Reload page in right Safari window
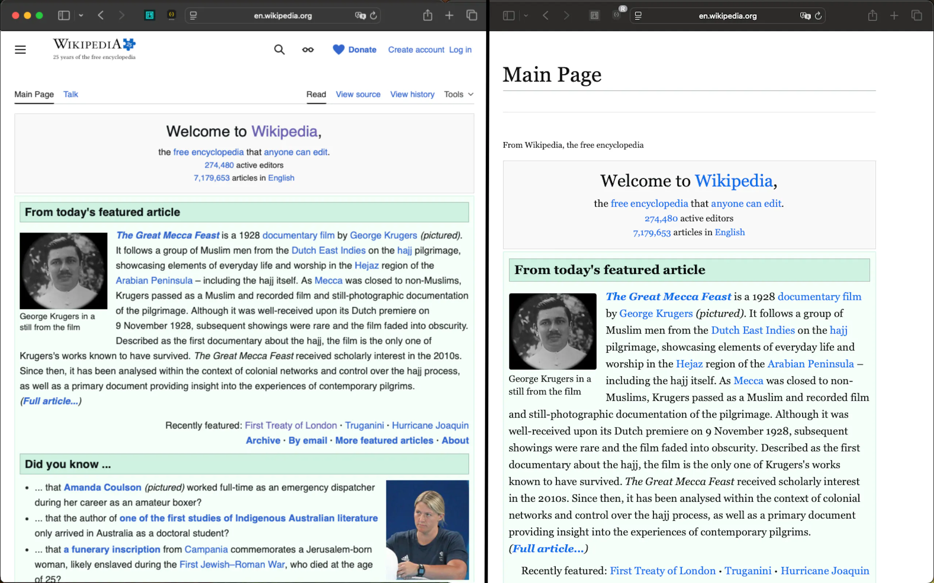The width and height of the screenshot is (934, 583). (818, 15)
